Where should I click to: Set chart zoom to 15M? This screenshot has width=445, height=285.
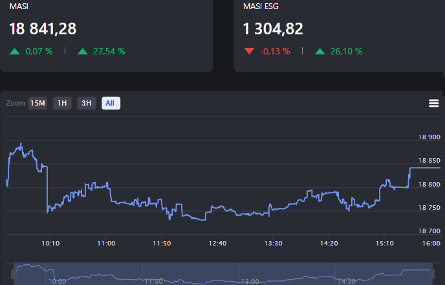pyautogui.click(x=38, y=103)
